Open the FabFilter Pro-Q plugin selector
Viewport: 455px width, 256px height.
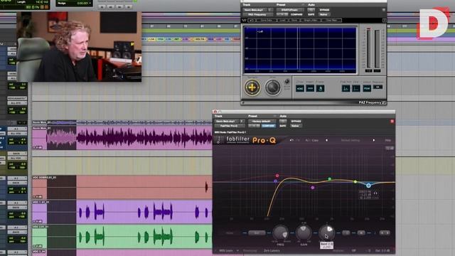pos(230,126)
